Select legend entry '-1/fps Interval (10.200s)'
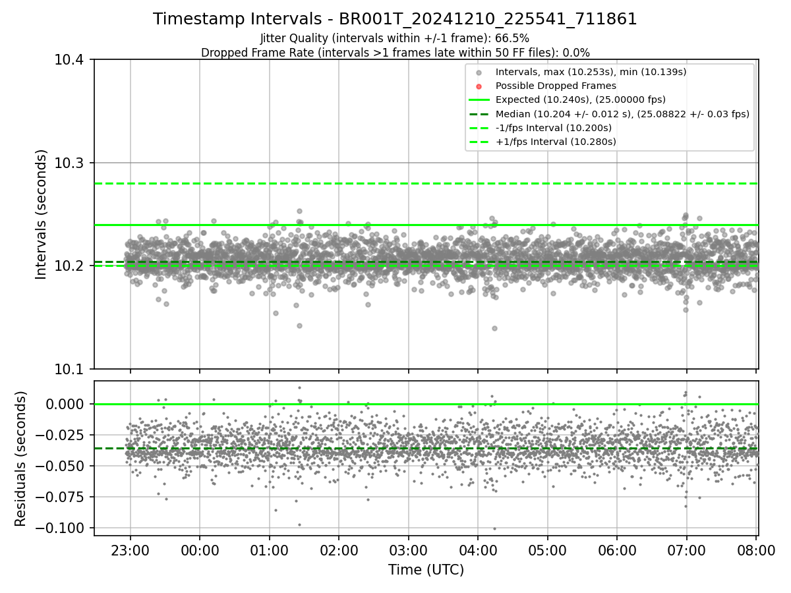The height and width of the screenshot is (593, 791). (554, 127)
